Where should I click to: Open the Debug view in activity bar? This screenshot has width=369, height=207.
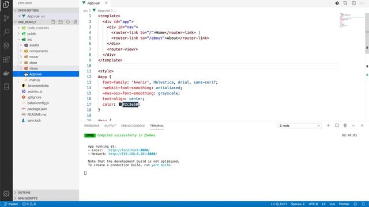tap(6, 45)
